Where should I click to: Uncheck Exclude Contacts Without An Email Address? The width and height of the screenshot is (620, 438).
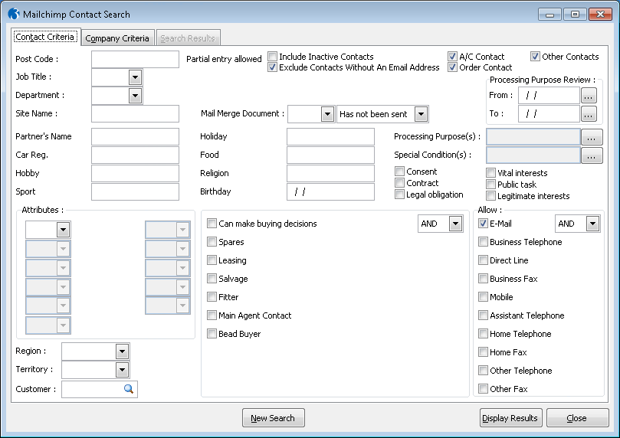pos(273,67)
